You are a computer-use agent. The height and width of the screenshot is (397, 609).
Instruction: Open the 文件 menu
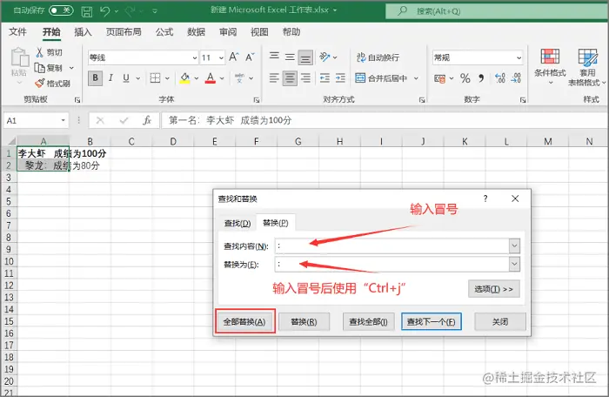point(17,32)
